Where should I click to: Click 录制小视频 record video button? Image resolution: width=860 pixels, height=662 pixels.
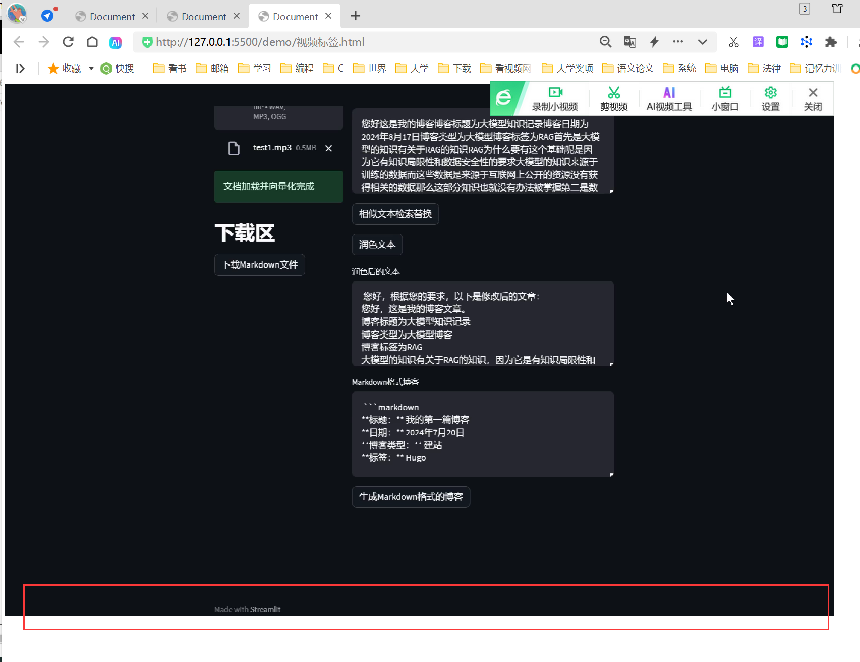click(x=555, y=99)
